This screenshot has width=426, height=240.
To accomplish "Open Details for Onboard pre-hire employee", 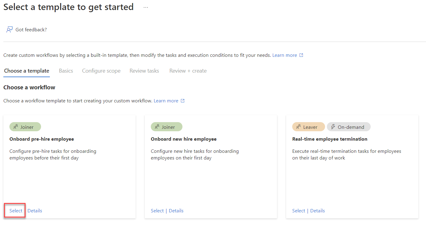I will (x=35, y=210).
